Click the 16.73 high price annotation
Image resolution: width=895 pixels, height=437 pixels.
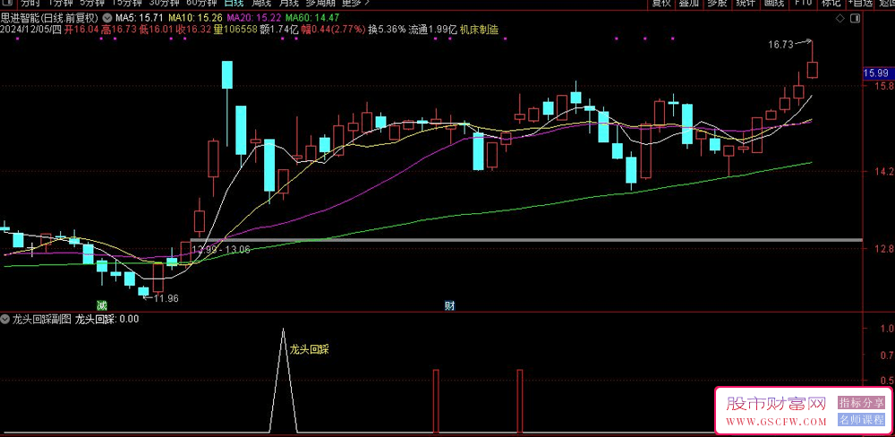[780, 45]
